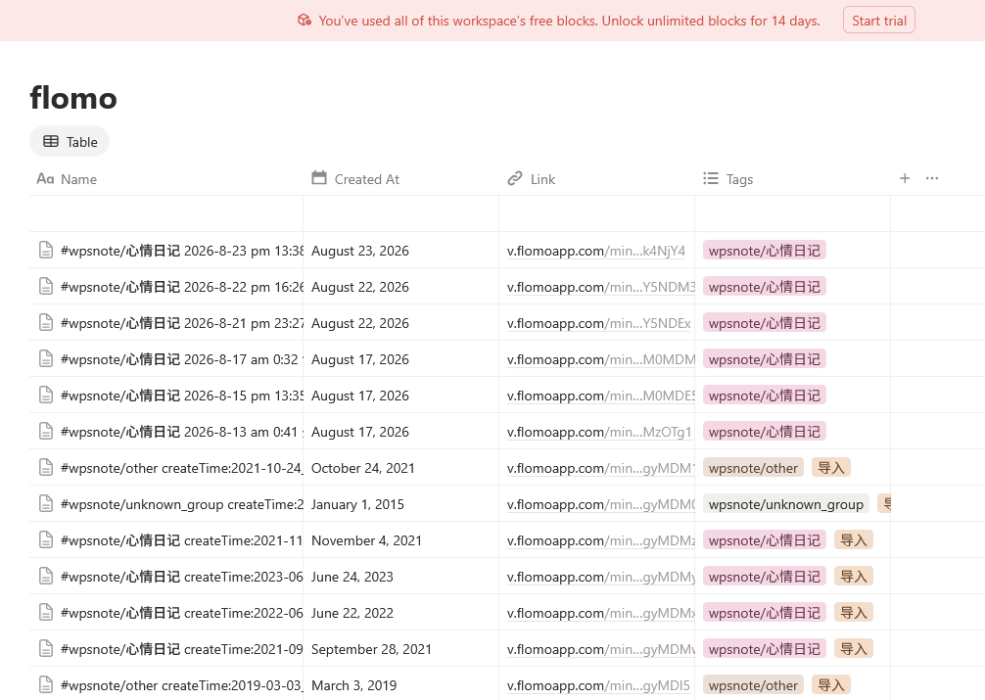Open the flomoapp link ending Y5NDEx
This screenshot has height=700, width=985.
point(598,324)
